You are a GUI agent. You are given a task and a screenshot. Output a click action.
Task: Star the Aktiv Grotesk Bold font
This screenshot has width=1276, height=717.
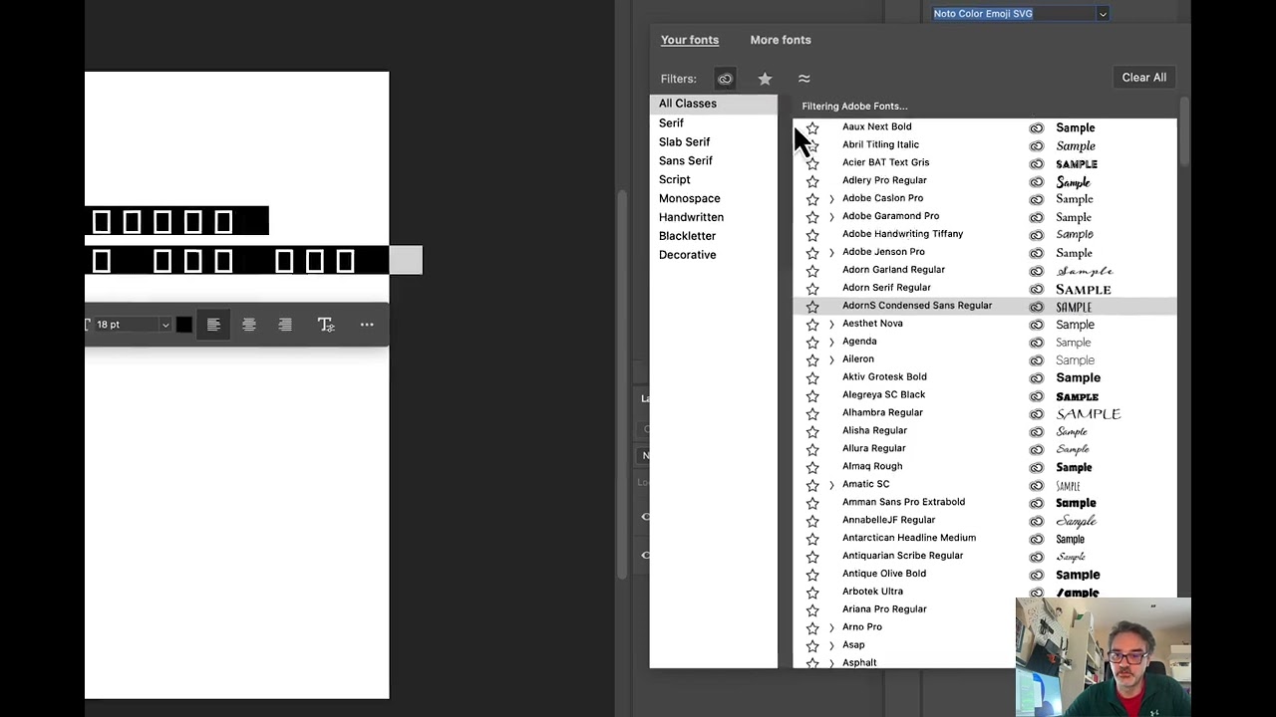pyautogui.click(x=812, y=377)
